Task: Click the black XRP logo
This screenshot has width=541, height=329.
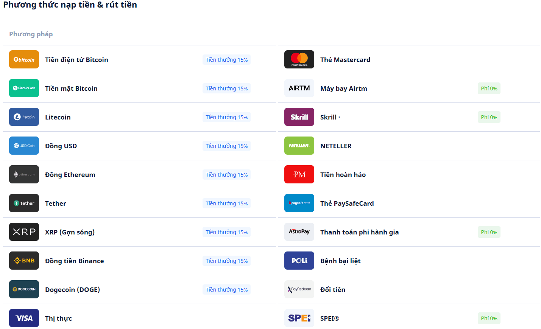Action: 24,232
